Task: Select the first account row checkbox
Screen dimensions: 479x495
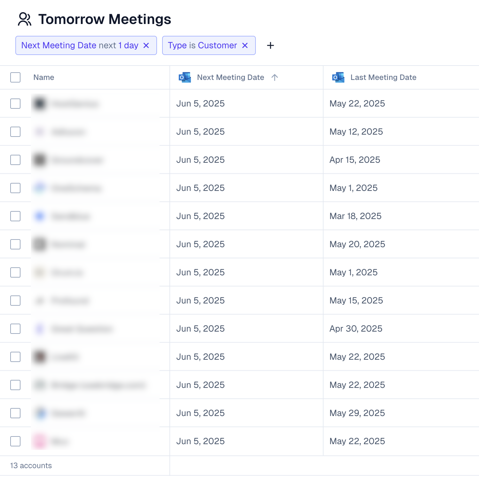Action: pyautogui.click(x=15, y=104)
